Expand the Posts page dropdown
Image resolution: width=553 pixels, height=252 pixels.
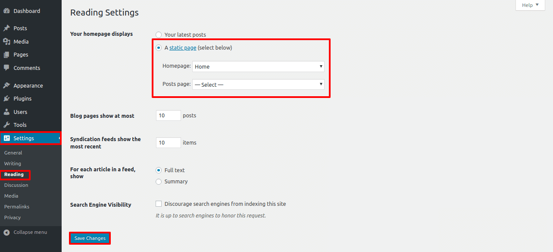258,85
